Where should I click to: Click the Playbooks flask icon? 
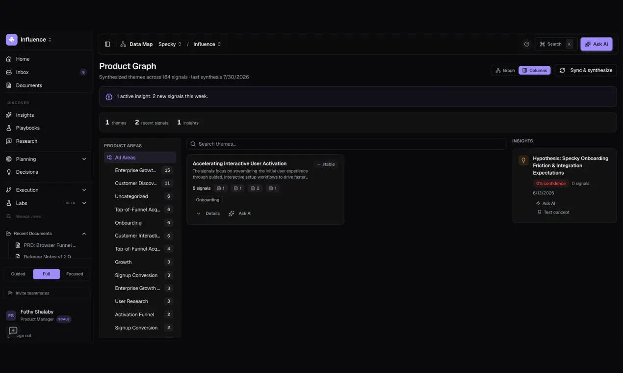(x=9, y=128)
